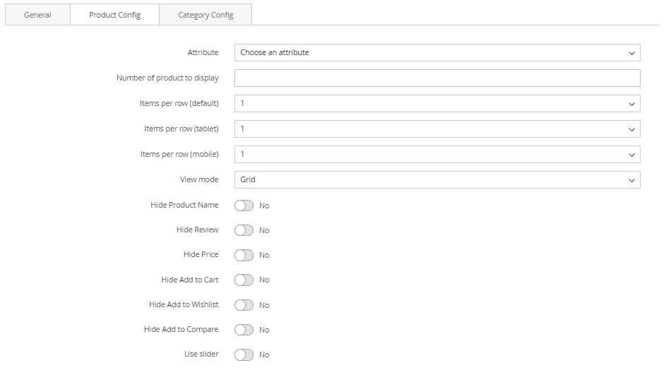Open the General tab
666x375 pixels.
pyautogui.click(x=37, y=15)
